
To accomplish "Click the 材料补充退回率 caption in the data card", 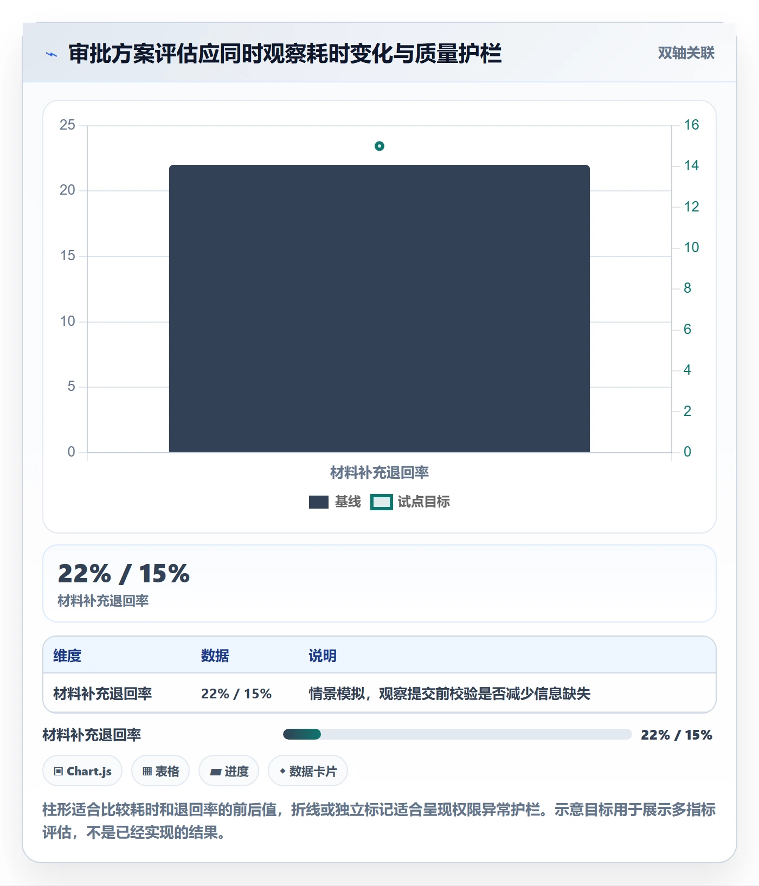I will tap(103, 601).
